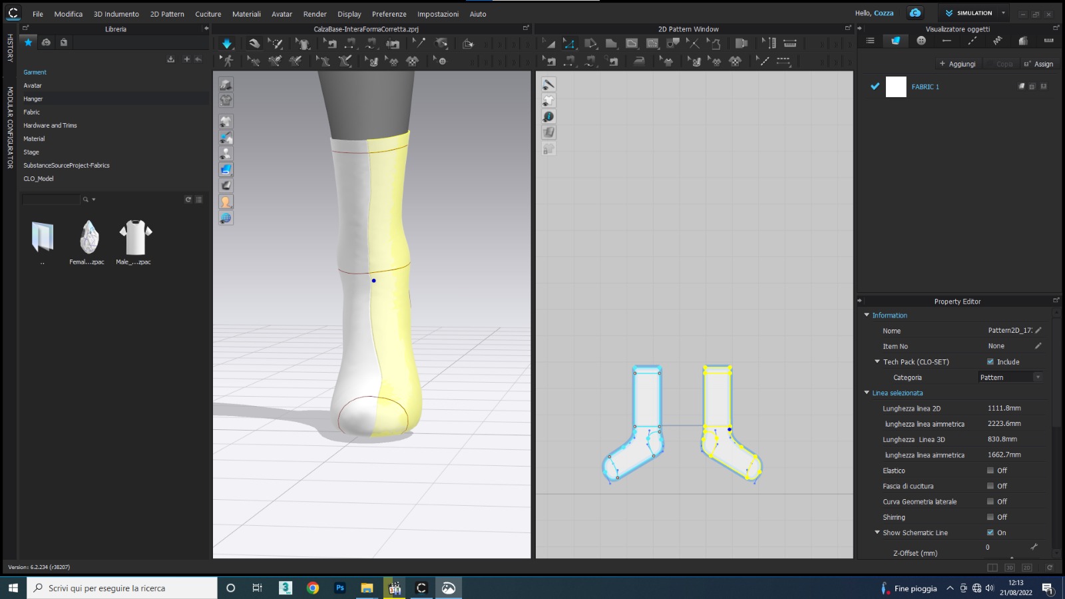Select the measure ruler tool in 2D toolbar

pyautogui.click(x=790, y=43)
